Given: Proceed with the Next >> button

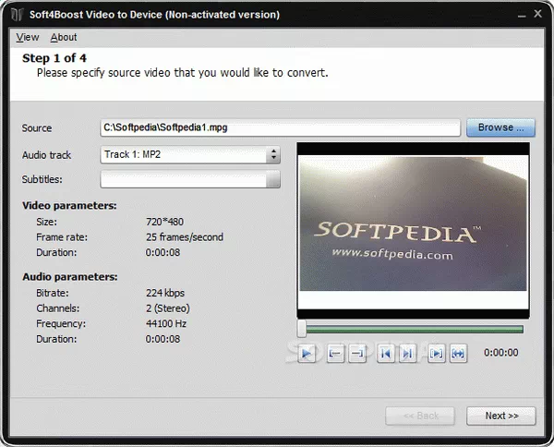Looking at the screenshot, I should 500,416.
